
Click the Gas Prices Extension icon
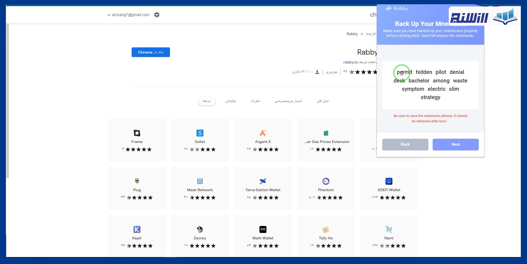[x=326, y=133]
